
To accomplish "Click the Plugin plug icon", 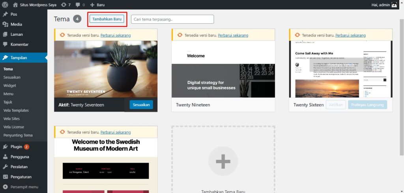I will tap(5, 147).
